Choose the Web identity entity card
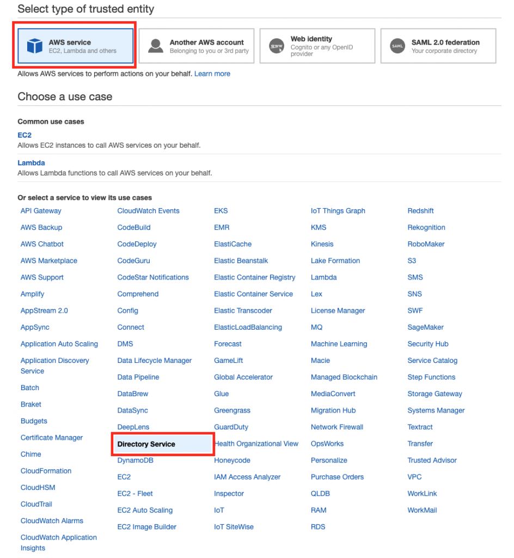This screenshot has width=514, height=558. coord(317,46)
